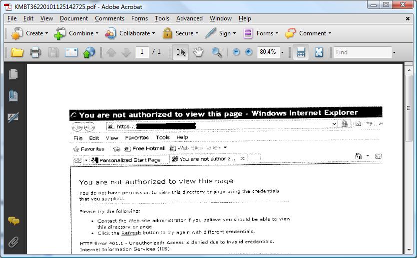This screenshot has width=417, height=258.
Task: Go to next page with the down arrow
Action: coord(126,52)
